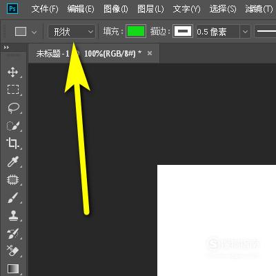Click the white document canvas

coord(217,220)
